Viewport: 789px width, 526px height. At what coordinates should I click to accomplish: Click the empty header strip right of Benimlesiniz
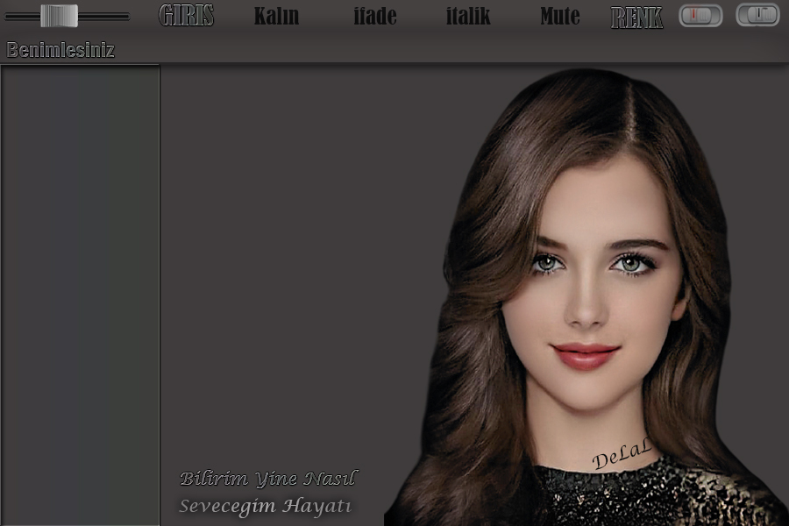(x=438, y=50)
